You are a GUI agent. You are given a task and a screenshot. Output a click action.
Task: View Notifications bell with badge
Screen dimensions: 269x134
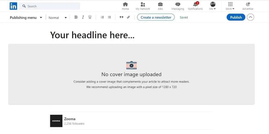tap(195, 4)
